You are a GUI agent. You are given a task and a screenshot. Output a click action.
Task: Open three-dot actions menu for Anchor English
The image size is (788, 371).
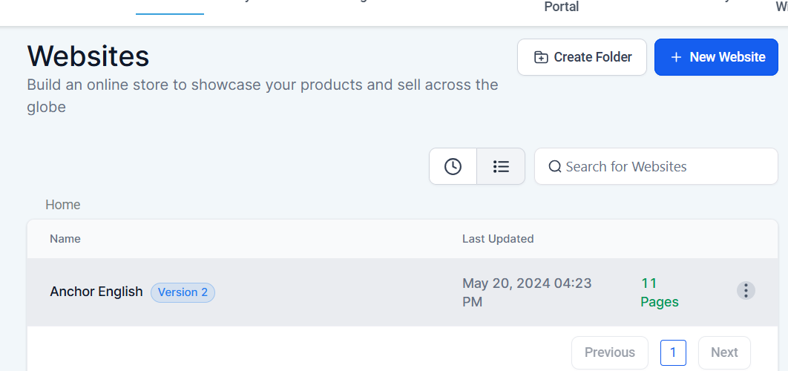[746, 291]
